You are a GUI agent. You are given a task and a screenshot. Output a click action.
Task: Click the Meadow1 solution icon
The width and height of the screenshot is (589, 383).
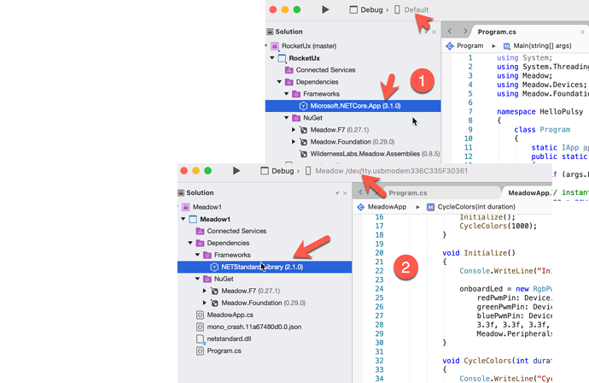(186, 207)
